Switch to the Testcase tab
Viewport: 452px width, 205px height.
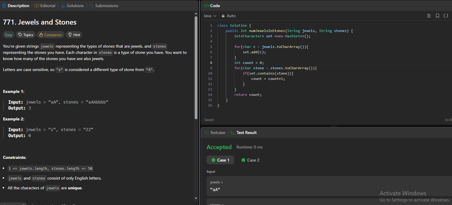coord(215,133)
